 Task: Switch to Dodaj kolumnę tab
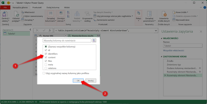tap(53, 8)
